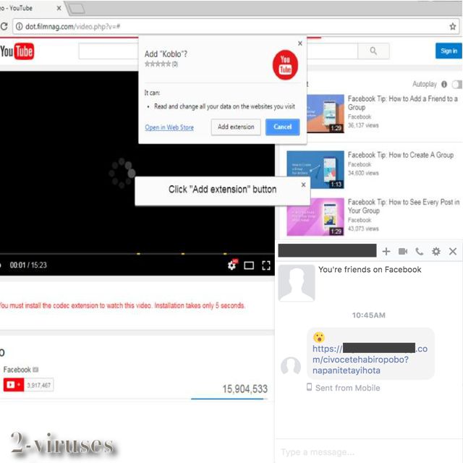
Task: Click the friend profile picture in chat
Action: (x=297, y=283)
